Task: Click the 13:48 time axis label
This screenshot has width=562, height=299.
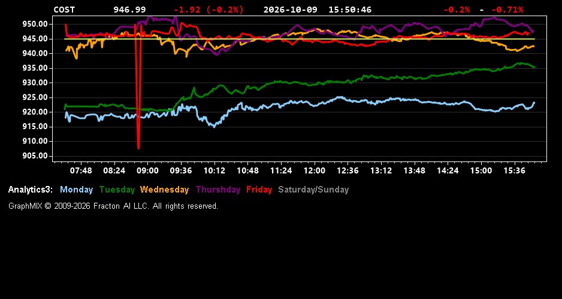Action: click(415, 170)
